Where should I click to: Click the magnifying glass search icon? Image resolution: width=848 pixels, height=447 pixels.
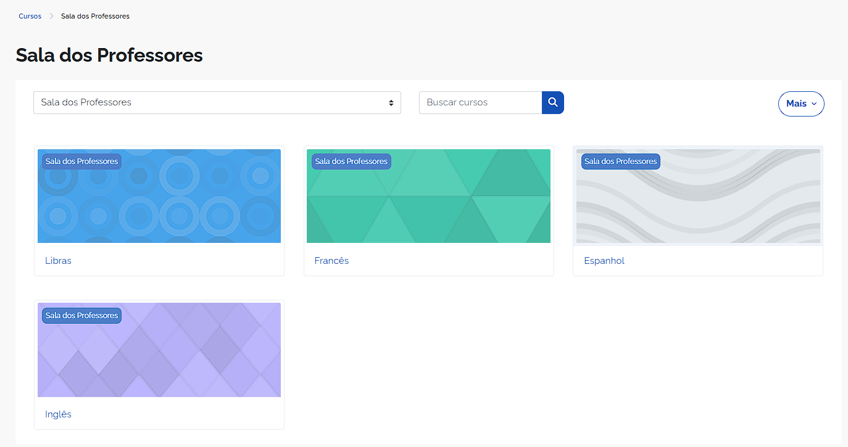pos(552,102)
